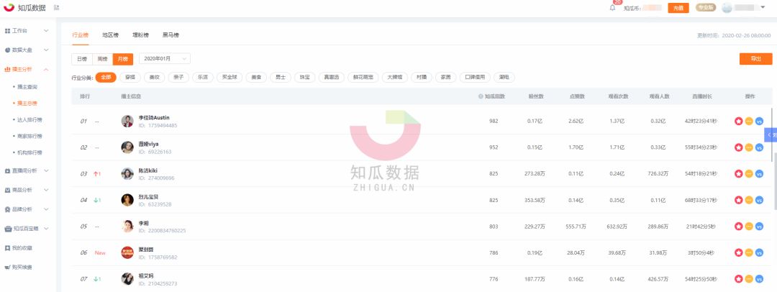This screenshot has height=292, width=777.
Task: Open 商家排行榜 in sidebar
Action: click(x=29, y=136)
